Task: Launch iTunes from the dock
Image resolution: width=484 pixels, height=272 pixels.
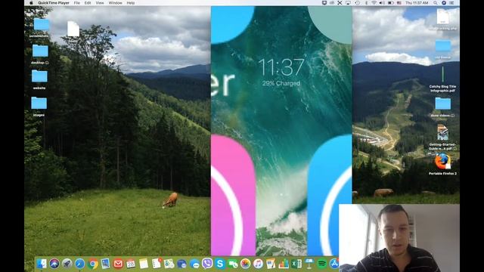Action: (258, 264)
